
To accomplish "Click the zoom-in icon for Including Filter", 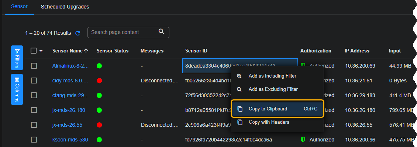I will 239,76.
